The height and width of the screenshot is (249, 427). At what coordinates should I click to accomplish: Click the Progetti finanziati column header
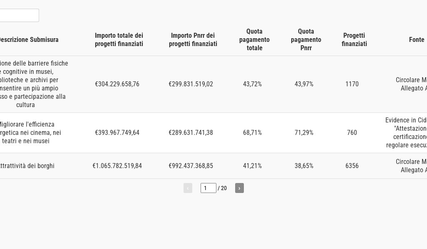tap(354, 40)
